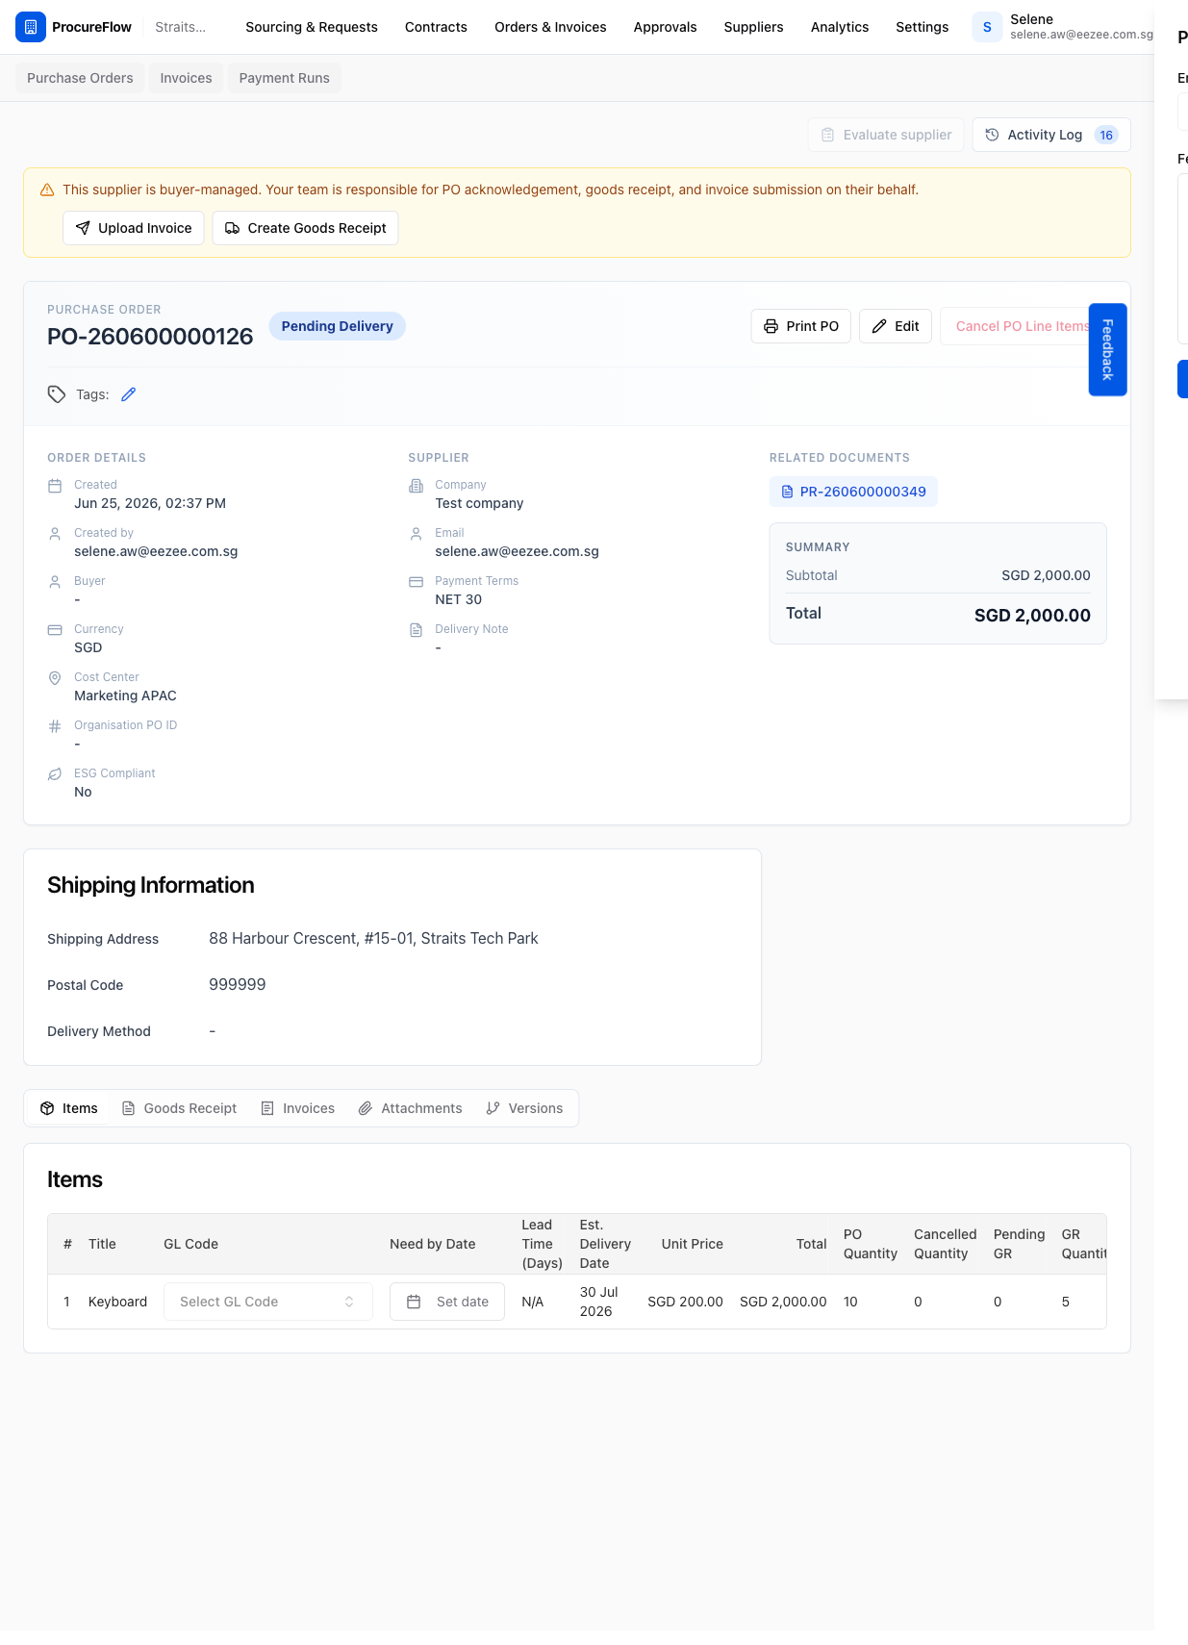Open the Settings menu
This screenshot has height=1645, width=1188.
pyautogui.click(x=922, y=27)
